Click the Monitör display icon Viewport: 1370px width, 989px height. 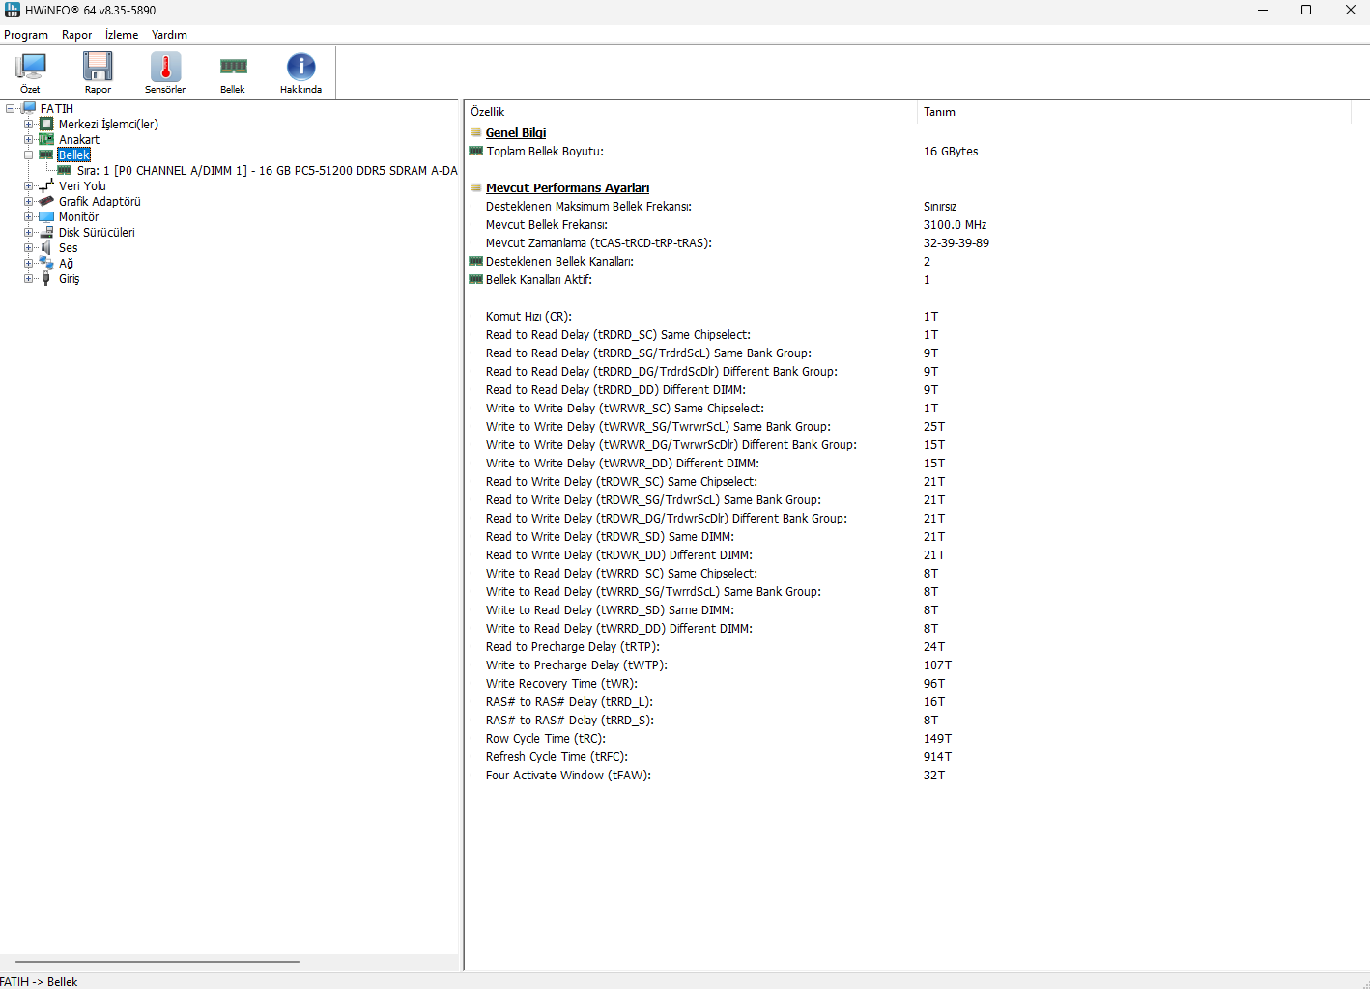(46, 216)
